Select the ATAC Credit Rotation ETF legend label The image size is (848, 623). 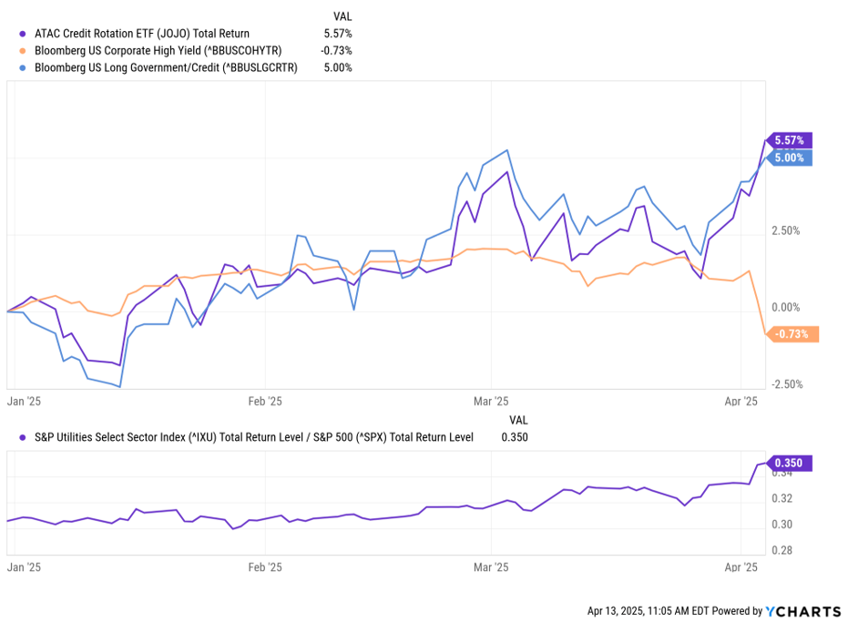142,34
